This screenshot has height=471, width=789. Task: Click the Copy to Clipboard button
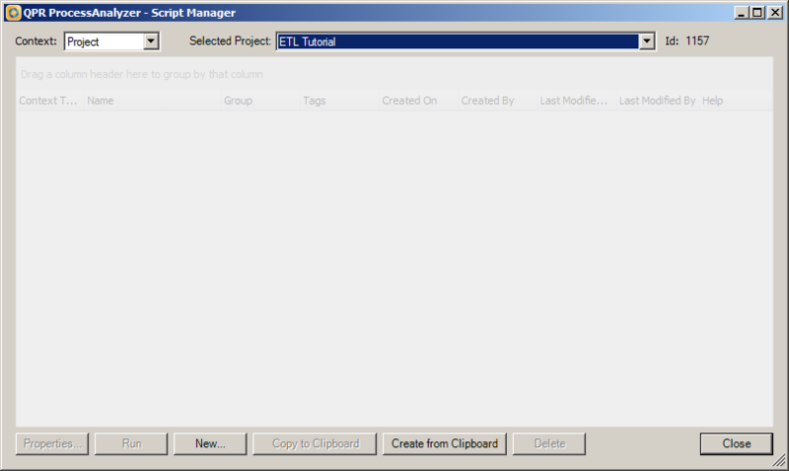(315, 443)
